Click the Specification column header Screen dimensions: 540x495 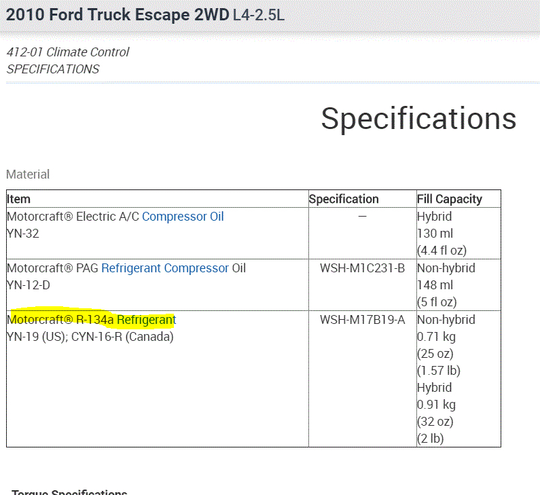[344, 199]
